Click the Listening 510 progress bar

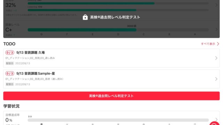tap(118, 10)
